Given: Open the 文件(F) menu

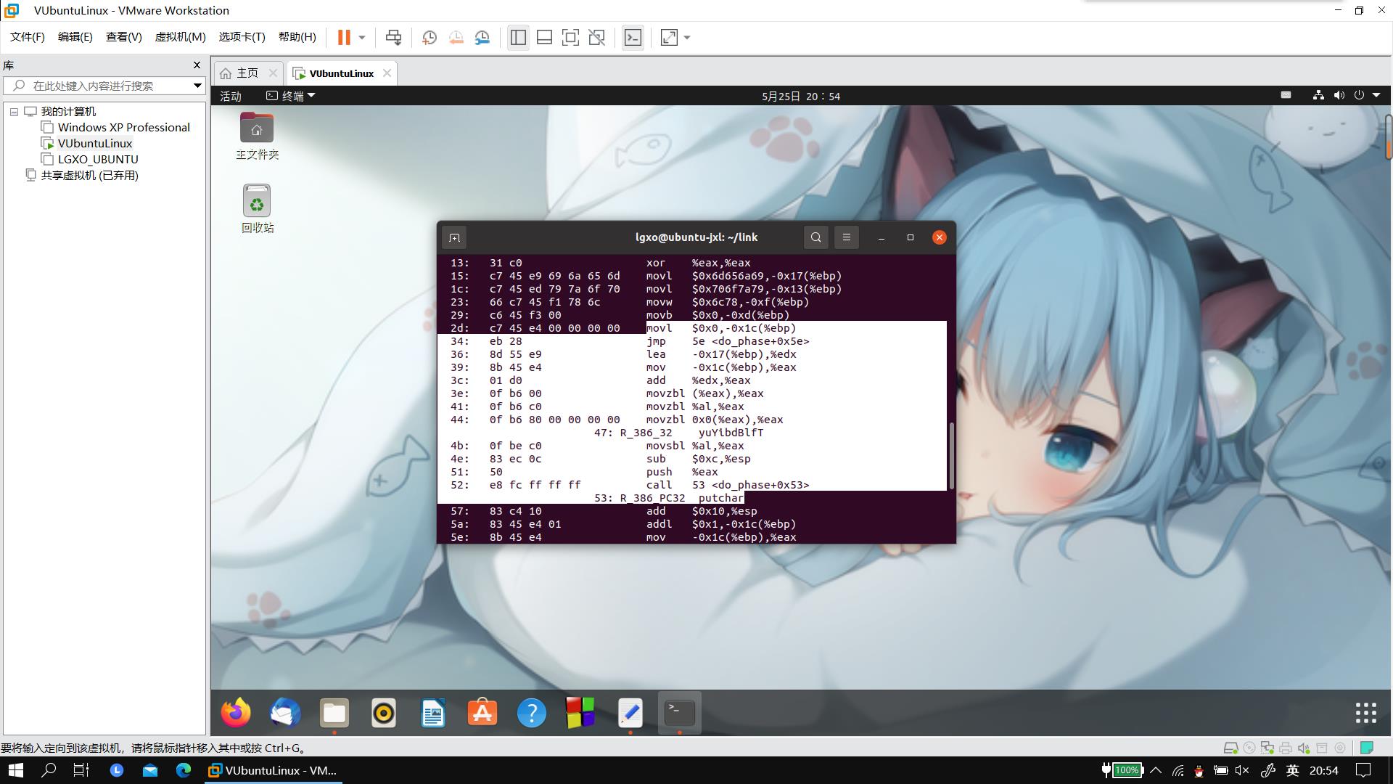Looking at the screenshot, I should click(x=27, y=37).
